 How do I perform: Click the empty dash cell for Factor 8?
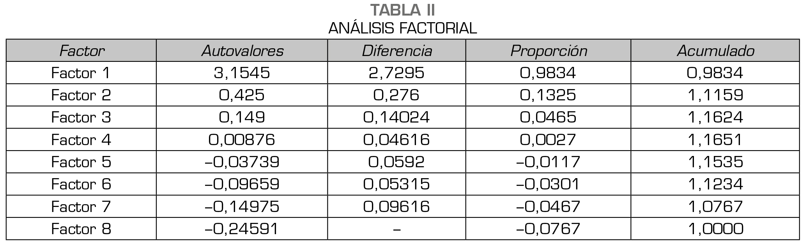396,229
